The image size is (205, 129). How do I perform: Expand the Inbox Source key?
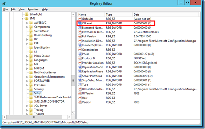[x=27, y=56]
